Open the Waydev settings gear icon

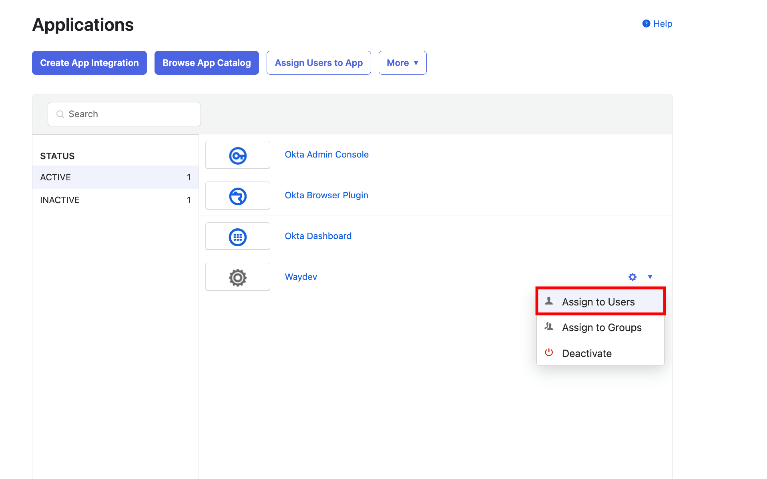pos(632,277)
